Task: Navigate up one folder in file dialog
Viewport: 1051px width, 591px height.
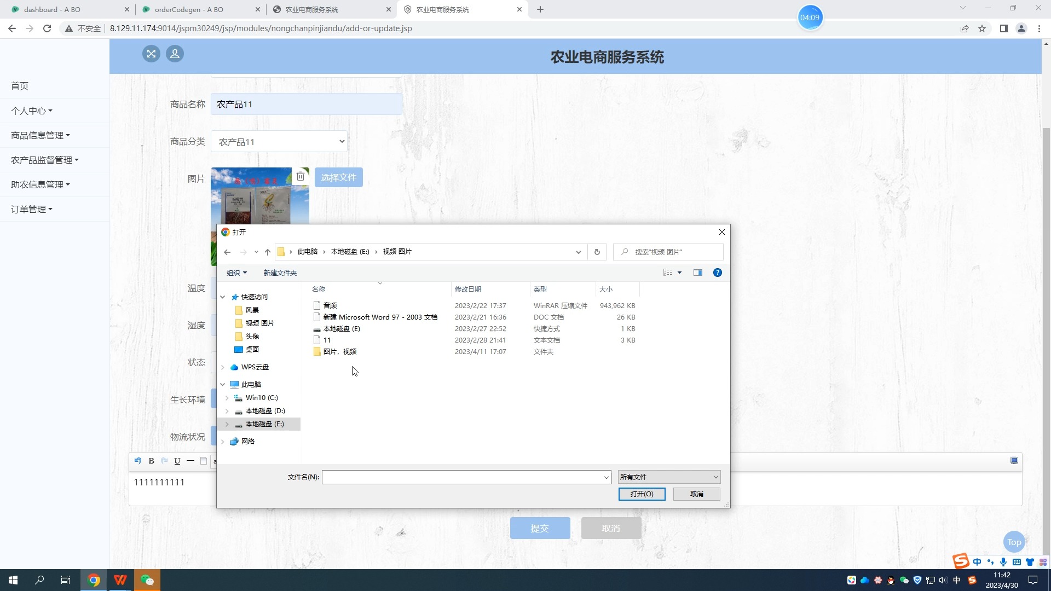Action: [x=267, y=252]
